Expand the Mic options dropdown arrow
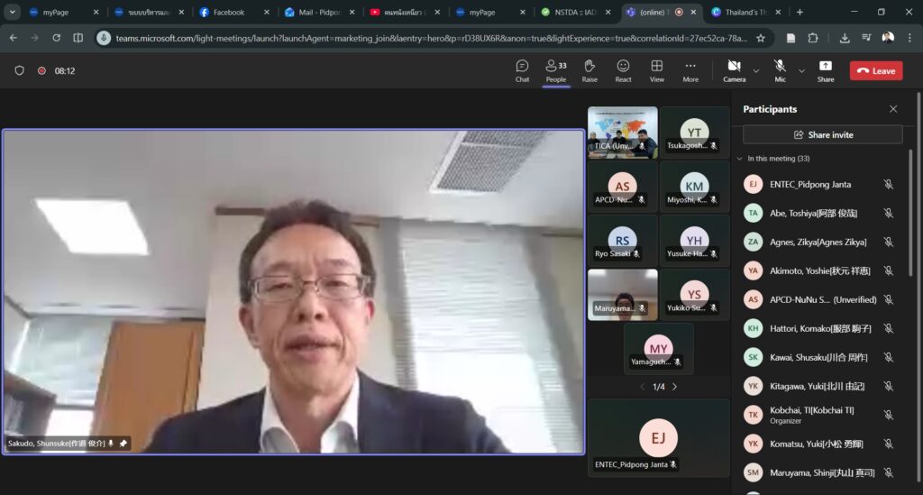The height and width of the screenshot is (495, 923). (x=801, y=70)
